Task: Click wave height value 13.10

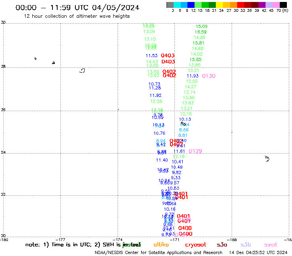Action: 150,39
